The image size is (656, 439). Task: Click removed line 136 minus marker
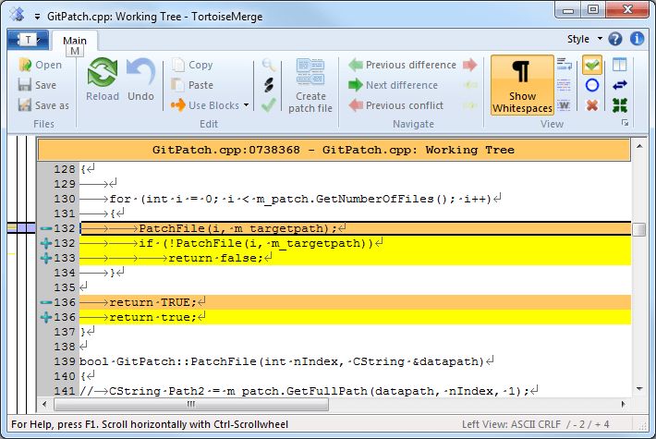coord(45,302)
